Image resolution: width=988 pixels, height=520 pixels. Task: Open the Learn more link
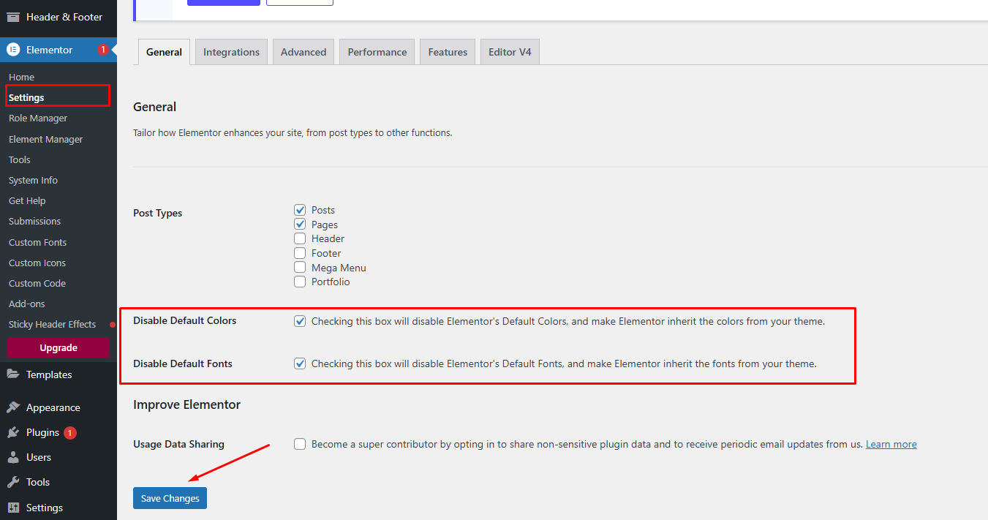click(891, 444)
